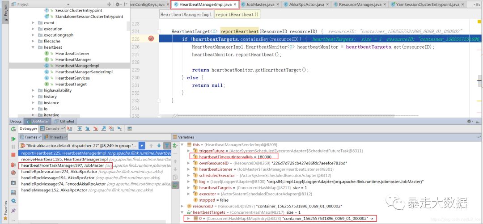Viewport: 483px width, 224px height.
Task: Close the HeartbeatManagerImpl.java tab
Action: pyautogui.click(x=235, y=4)
